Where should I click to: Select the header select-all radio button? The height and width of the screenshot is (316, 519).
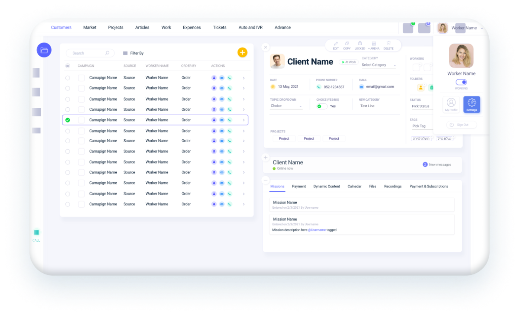click(67, 66)
